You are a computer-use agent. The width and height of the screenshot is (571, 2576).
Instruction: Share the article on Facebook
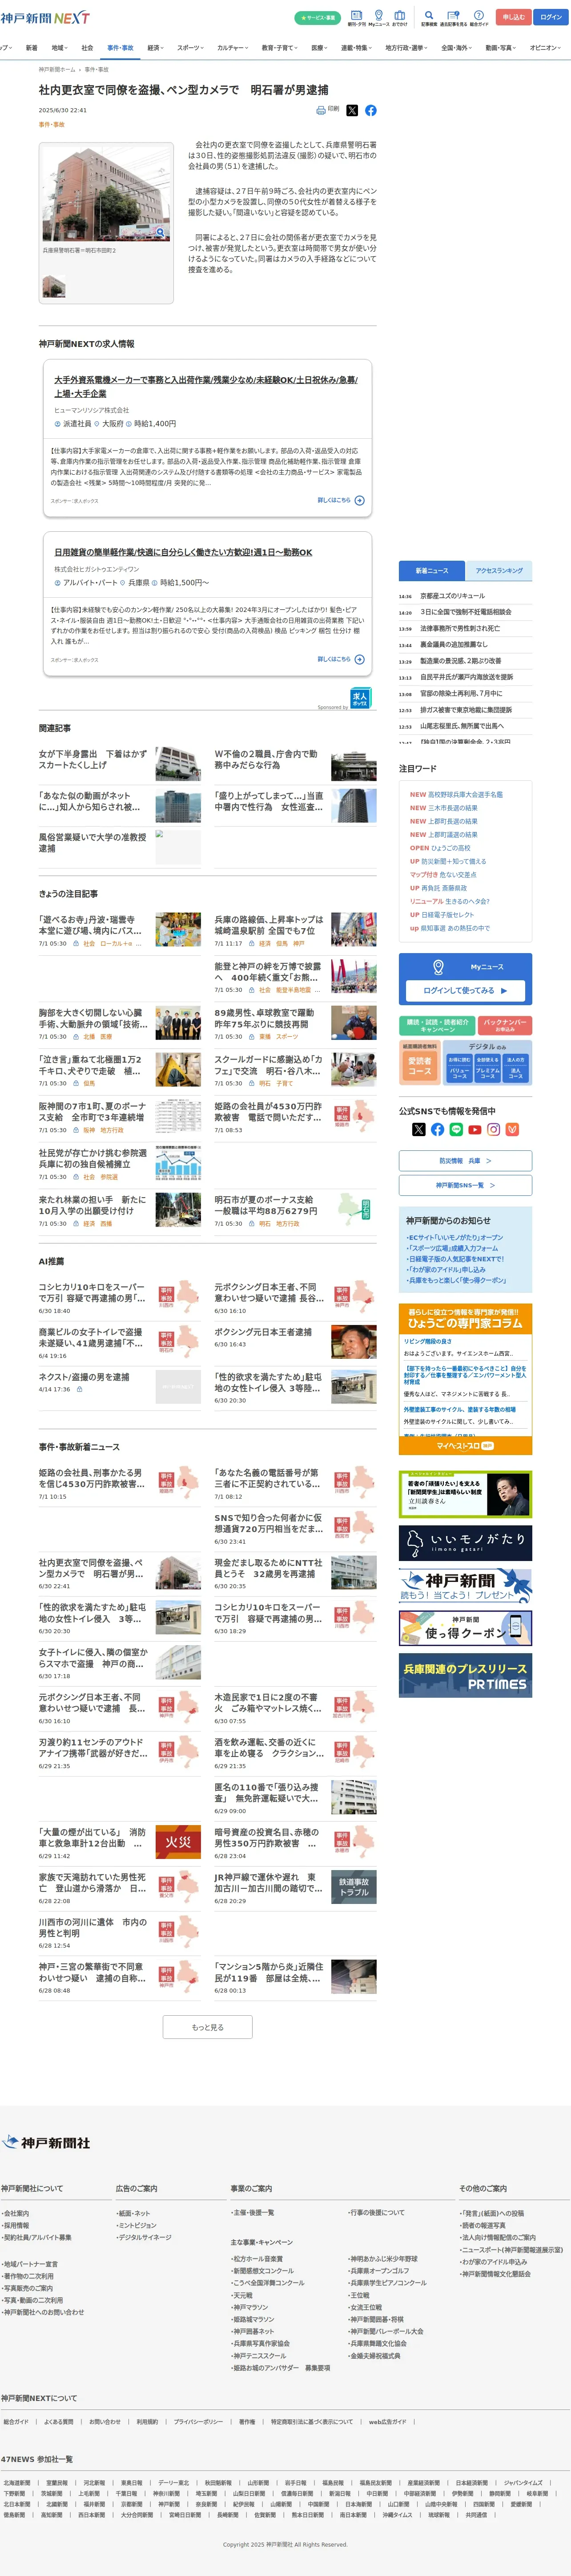370,111
